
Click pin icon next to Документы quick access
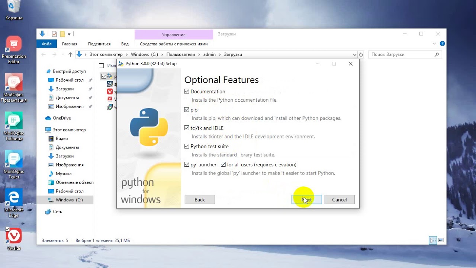90,98
